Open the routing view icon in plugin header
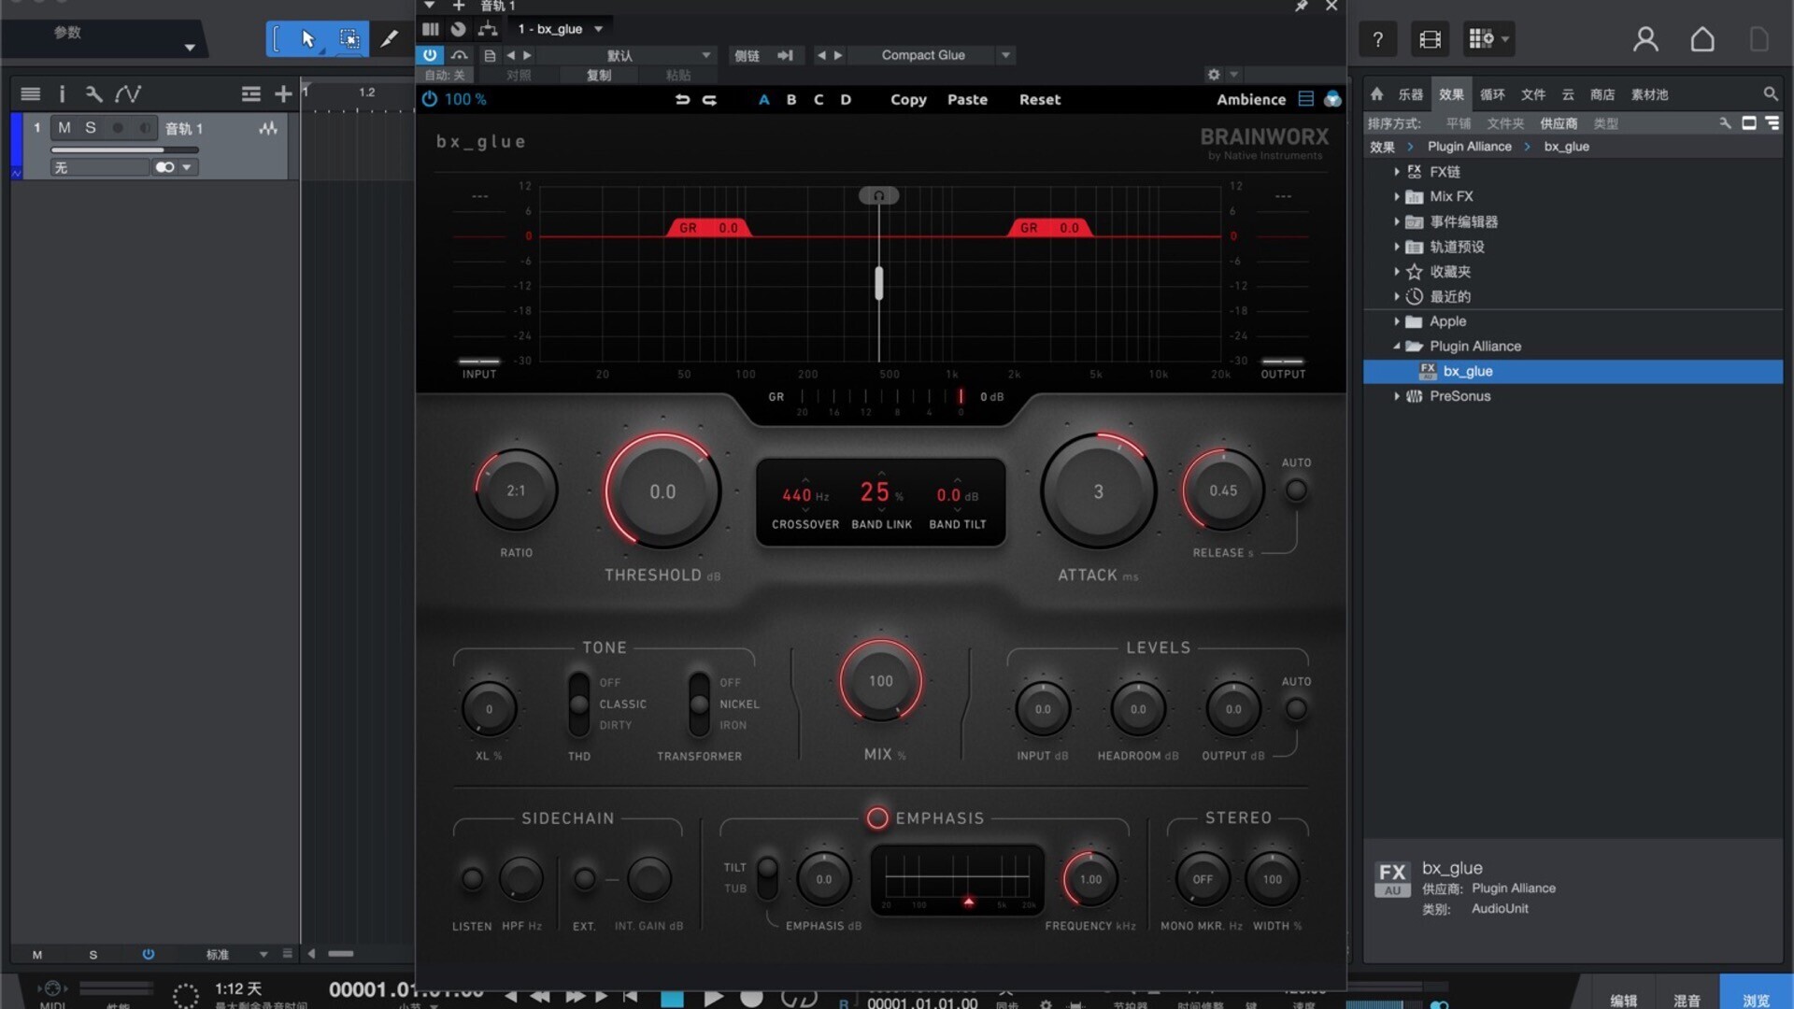 pos(488,29)
